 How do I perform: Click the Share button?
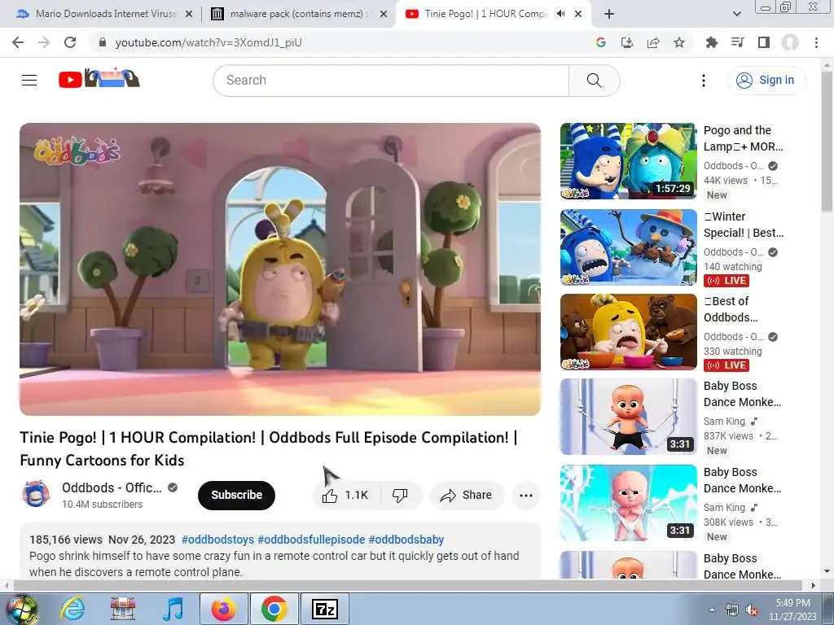click(x=467, y=496)
